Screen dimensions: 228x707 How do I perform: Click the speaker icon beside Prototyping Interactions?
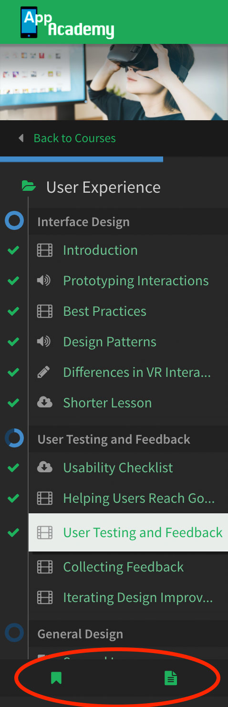tap(44, 281)
